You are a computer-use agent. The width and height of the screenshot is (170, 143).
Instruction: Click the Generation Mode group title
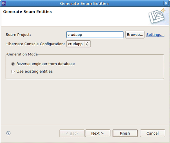click(x=22, y=54)
